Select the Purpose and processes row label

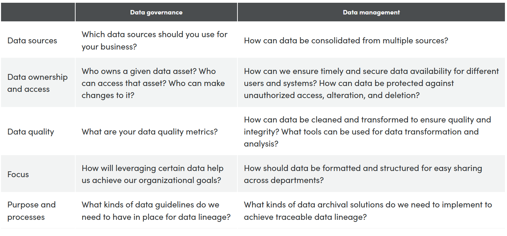pyautogui.click(x=31, y=211)
